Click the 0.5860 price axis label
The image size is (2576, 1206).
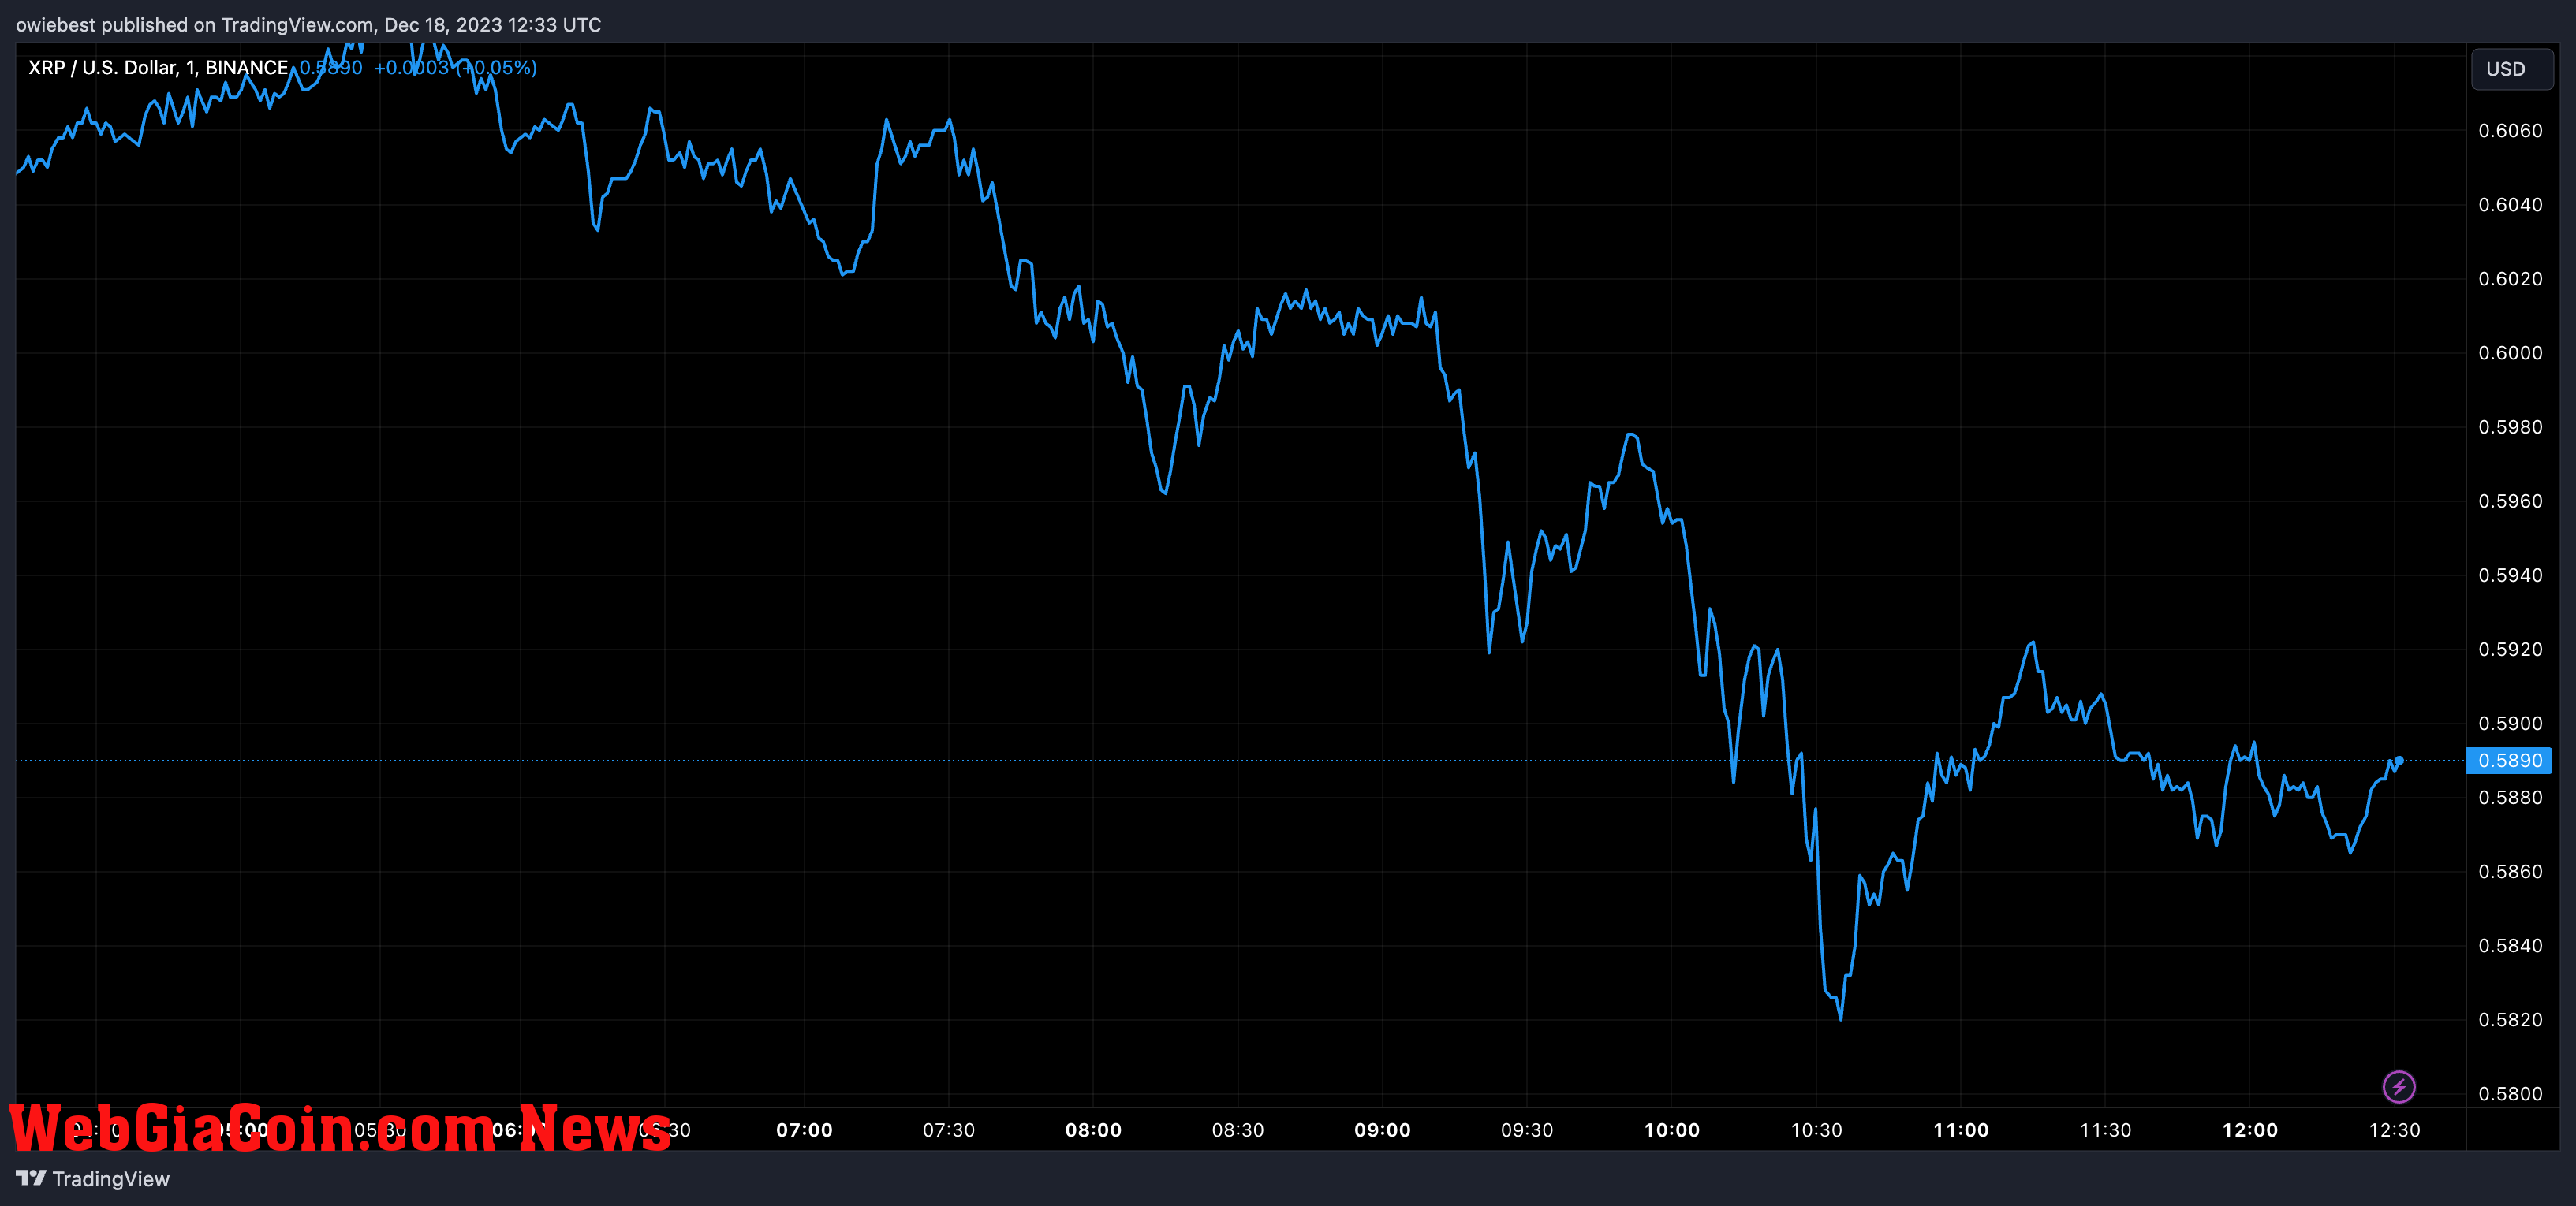pos(2510,871)
